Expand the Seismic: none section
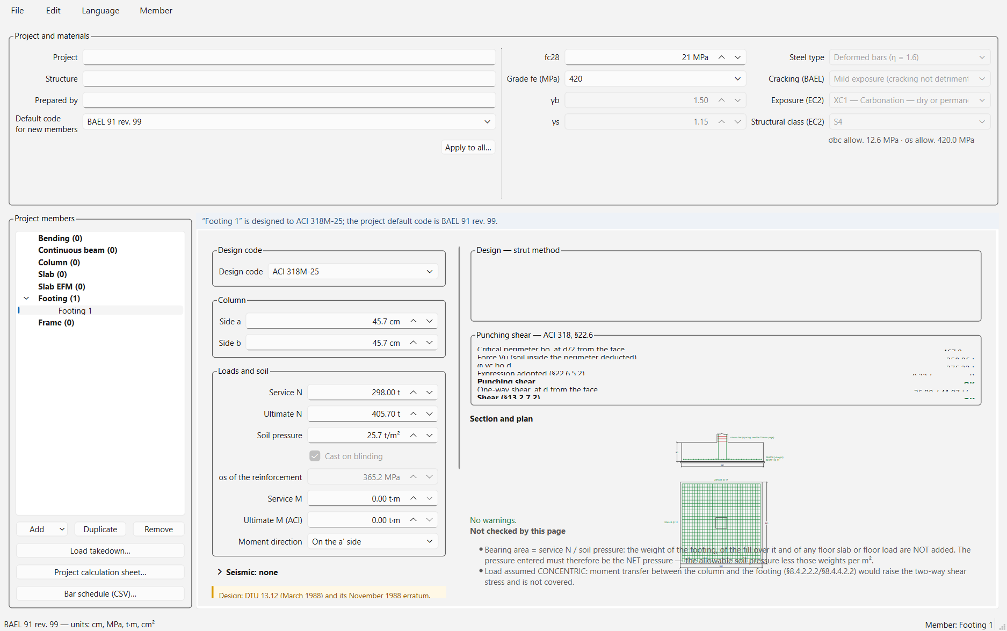 [x=220, y=572]
